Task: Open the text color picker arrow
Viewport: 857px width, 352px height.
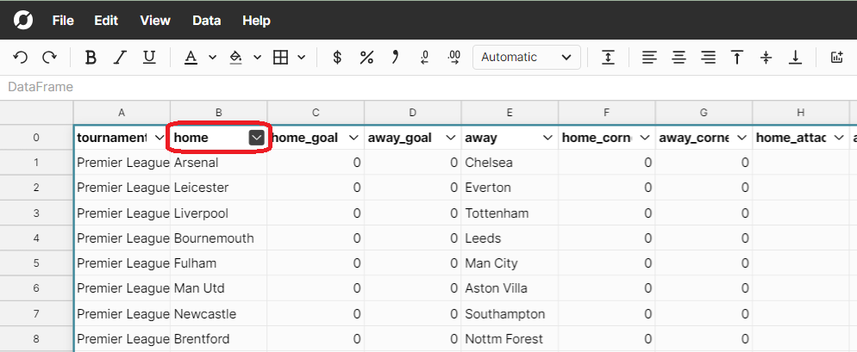Action: pyautogui.click(x=212, y=58)
